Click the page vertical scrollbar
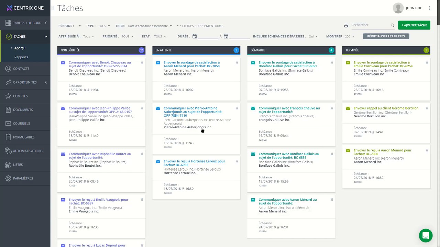Viewport: 440px width, 247px height. coord(438,13)
